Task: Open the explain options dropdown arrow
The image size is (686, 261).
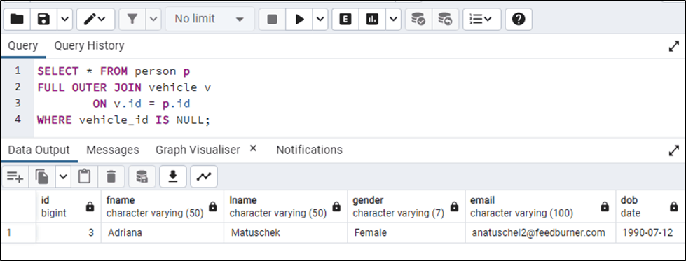Action: click(393, 19)
